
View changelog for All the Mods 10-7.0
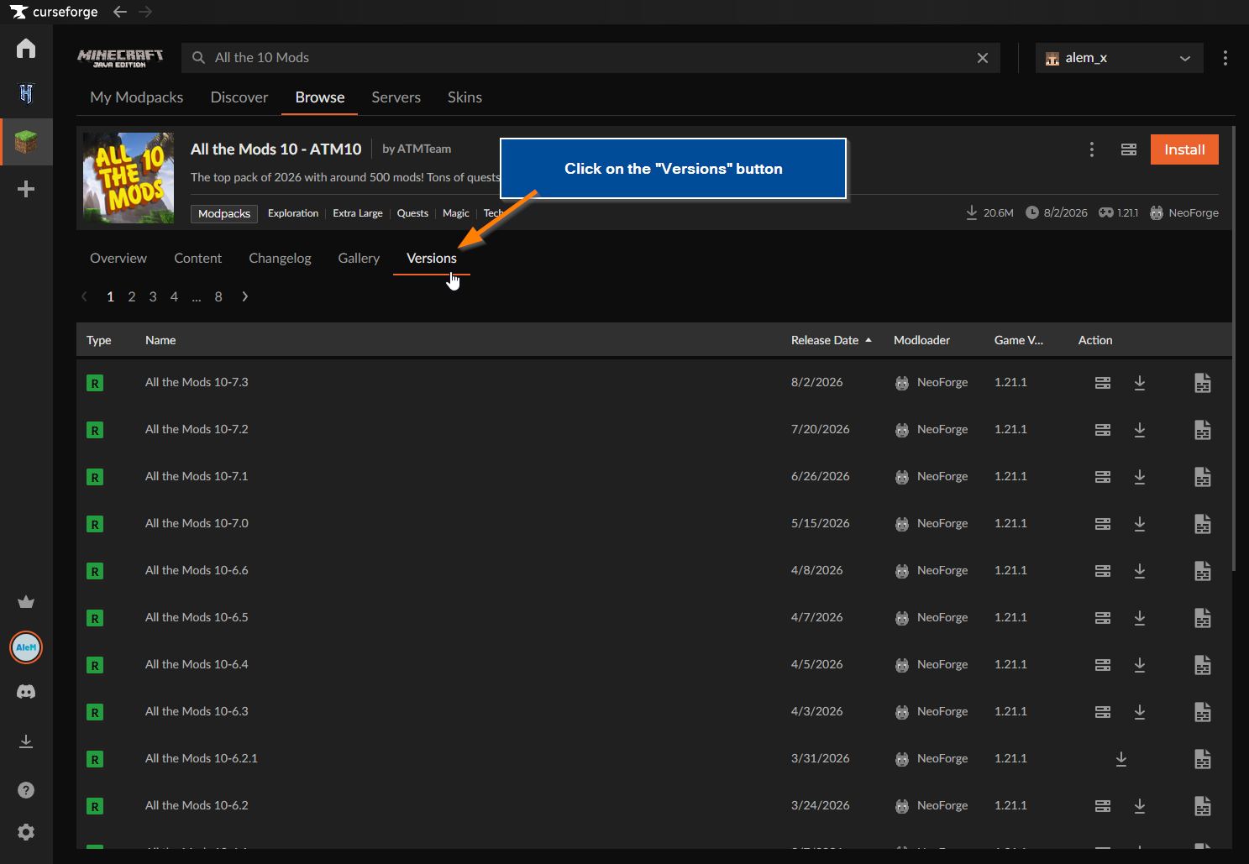tap(1203, 524)
